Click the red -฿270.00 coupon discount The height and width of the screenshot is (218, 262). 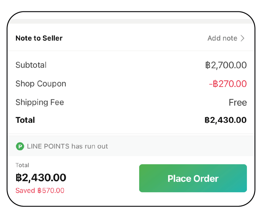point(228,84)
